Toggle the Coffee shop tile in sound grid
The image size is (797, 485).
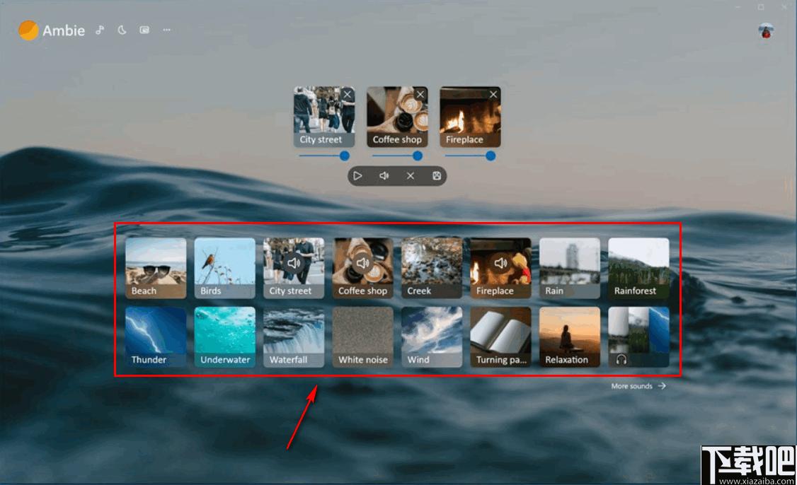(363, 268)
